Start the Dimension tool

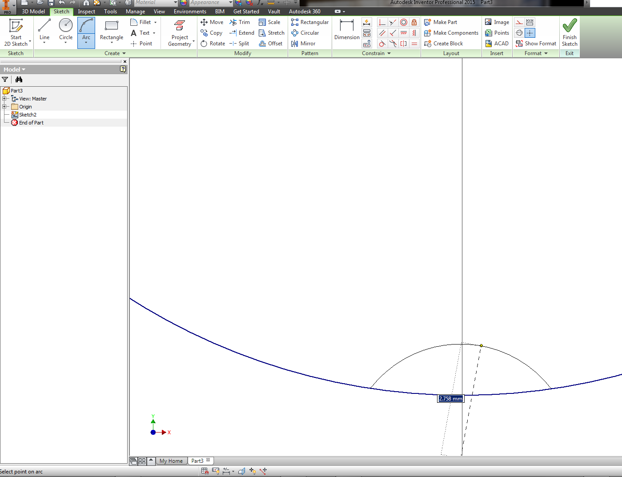coord(347,30)
